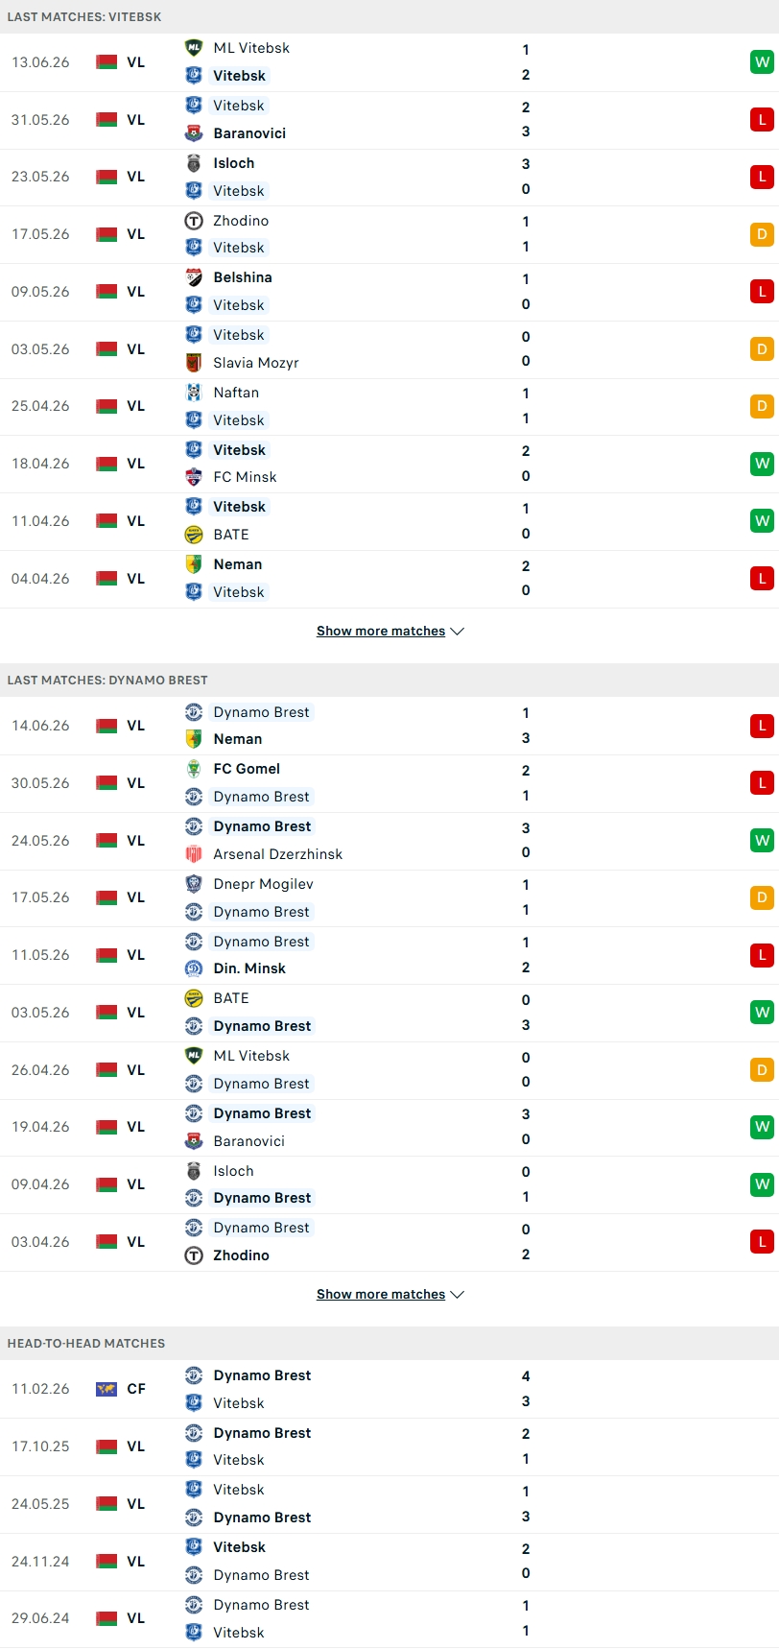Open the Belshina vs Vitebsk match row
779x1649 pixels.
[389, 292]
